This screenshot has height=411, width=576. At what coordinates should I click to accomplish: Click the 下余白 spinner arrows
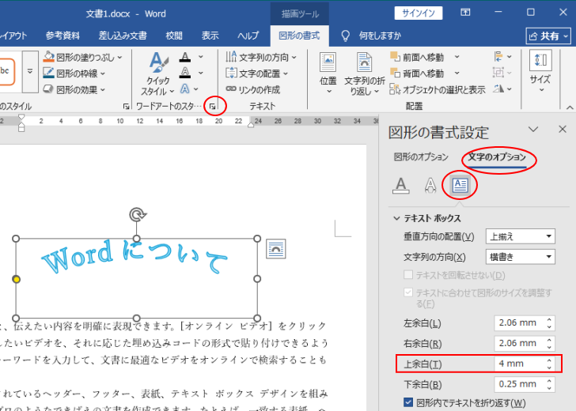[549, 384]
